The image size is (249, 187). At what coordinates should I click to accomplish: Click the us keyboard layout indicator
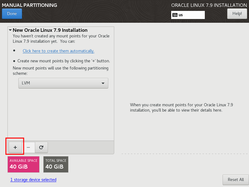tap(188, 15)
